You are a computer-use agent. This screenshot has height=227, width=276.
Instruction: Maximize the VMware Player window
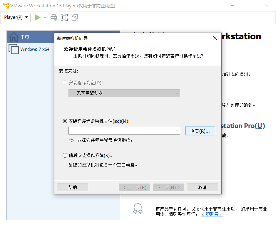coord(250,6)
